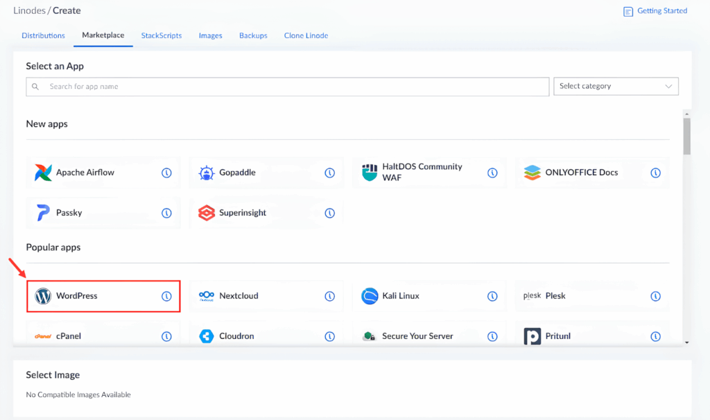Click the ONLYOFFICE Docs logo
Viewport: 710px width, 420px height.
pos(532,173)
